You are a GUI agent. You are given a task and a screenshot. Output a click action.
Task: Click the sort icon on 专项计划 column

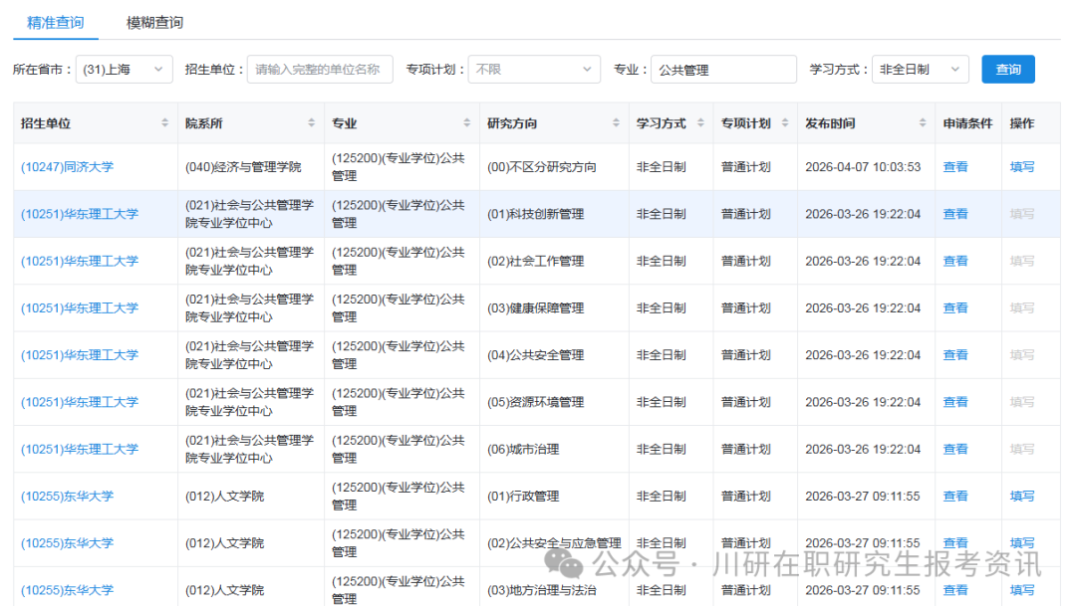(785, 121)
